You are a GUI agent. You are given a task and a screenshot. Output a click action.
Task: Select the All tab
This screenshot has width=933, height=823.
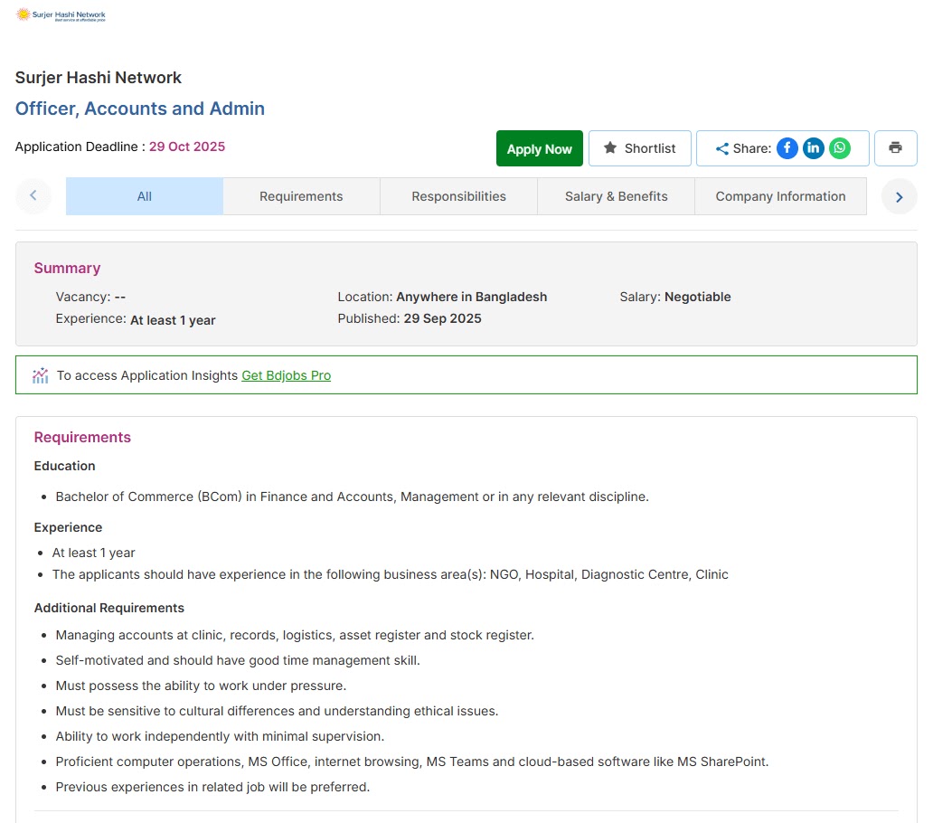145,196
